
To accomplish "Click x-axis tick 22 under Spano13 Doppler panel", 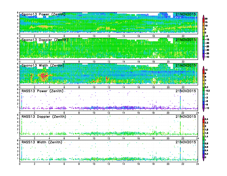I will (x=183, y=62).
